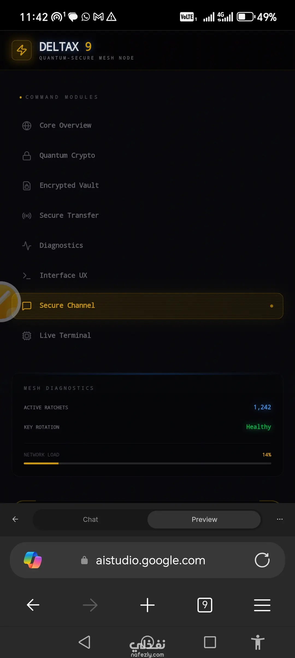Open the three-dot more options menu

coord(280,519)
